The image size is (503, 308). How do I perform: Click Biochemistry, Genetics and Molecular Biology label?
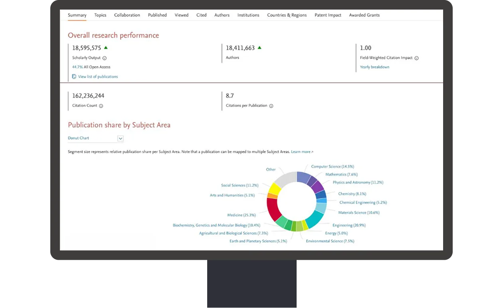coord(216,225)
